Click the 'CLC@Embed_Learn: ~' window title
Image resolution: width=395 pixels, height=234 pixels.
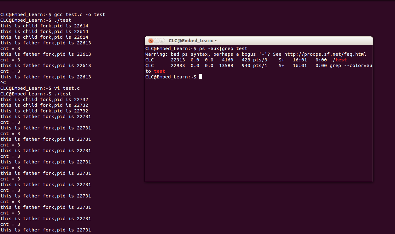point(193,41)
